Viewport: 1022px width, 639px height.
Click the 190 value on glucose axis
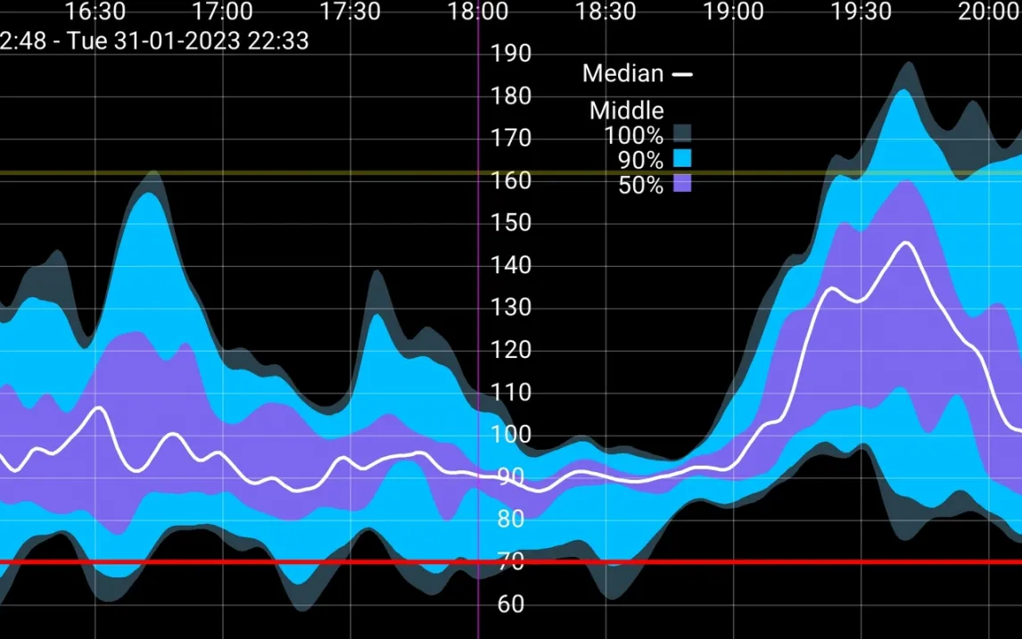[511, 54]
